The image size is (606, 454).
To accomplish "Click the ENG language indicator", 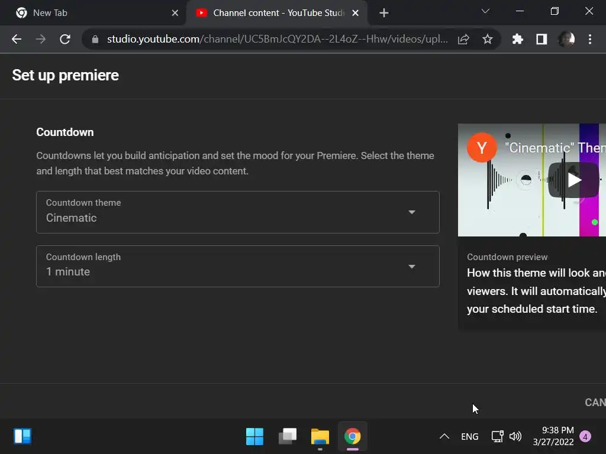I will pyautogui.click(x=469, y=437).
